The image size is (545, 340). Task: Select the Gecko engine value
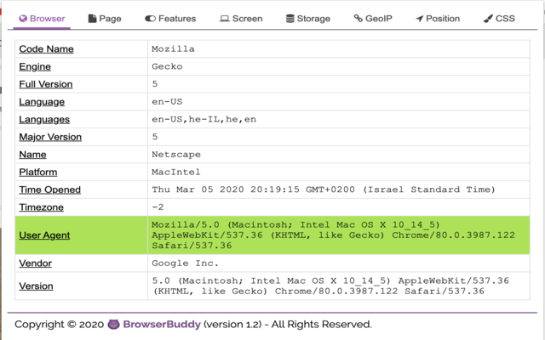pos(167,66)
